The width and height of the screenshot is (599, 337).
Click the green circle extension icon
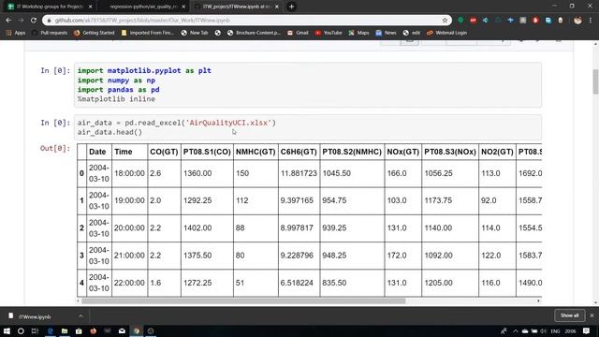click(460, 21)
